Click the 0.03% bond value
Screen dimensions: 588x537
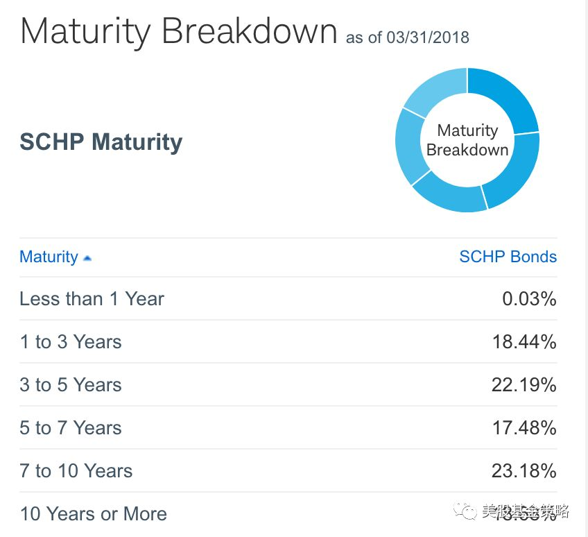(529, 299)
